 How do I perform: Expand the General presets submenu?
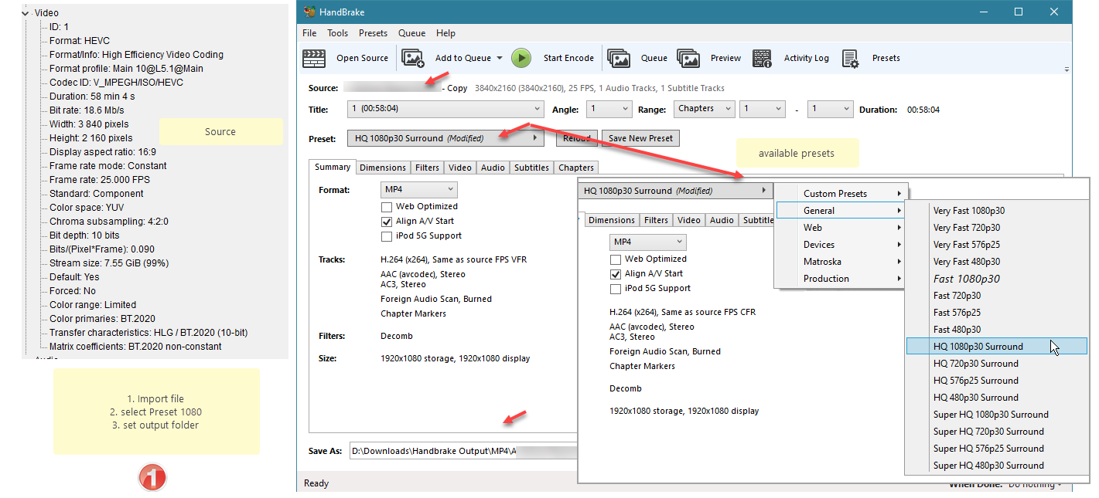(x=841, y=211)
